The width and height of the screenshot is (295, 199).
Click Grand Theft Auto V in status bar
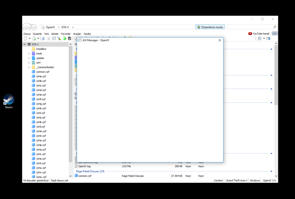(237, 181)
